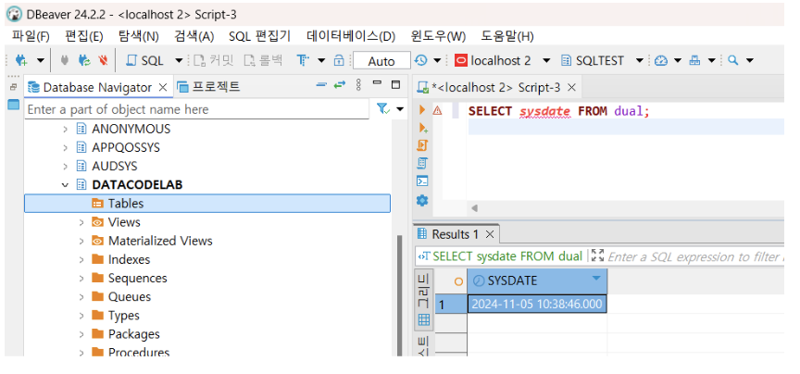The height and width of the screenshot is (374, 800).
Task: Click the disconnect red plug icon
Action: tap(102, 60)
